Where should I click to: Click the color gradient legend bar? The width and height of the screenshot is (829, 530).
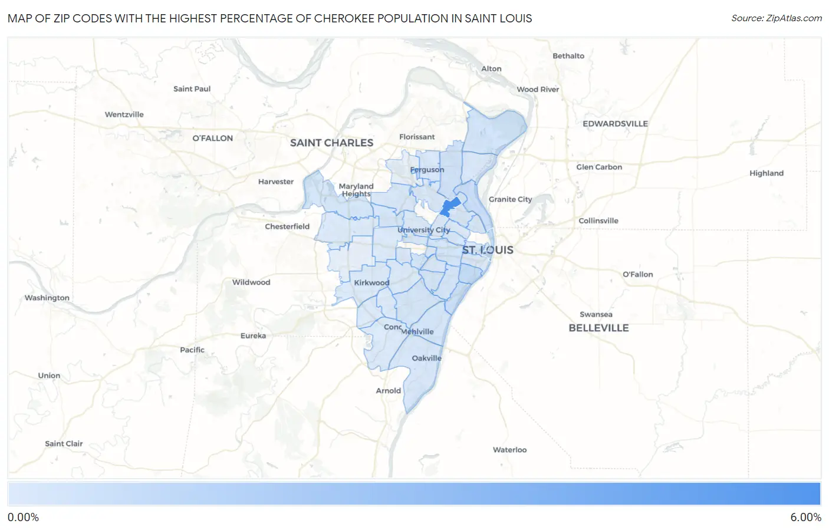coord(414,494)
